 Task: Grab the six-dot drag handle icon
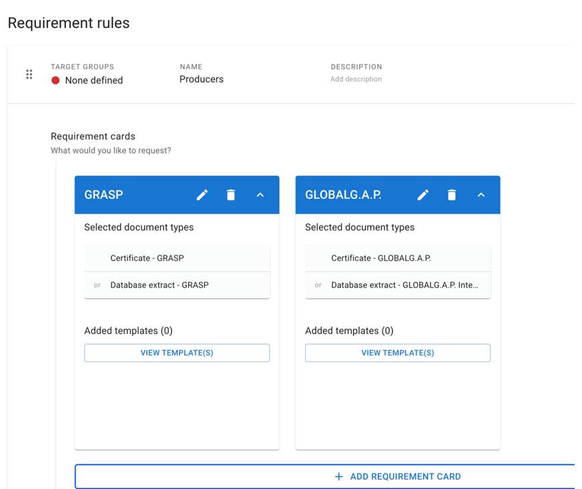coord(29,74)
